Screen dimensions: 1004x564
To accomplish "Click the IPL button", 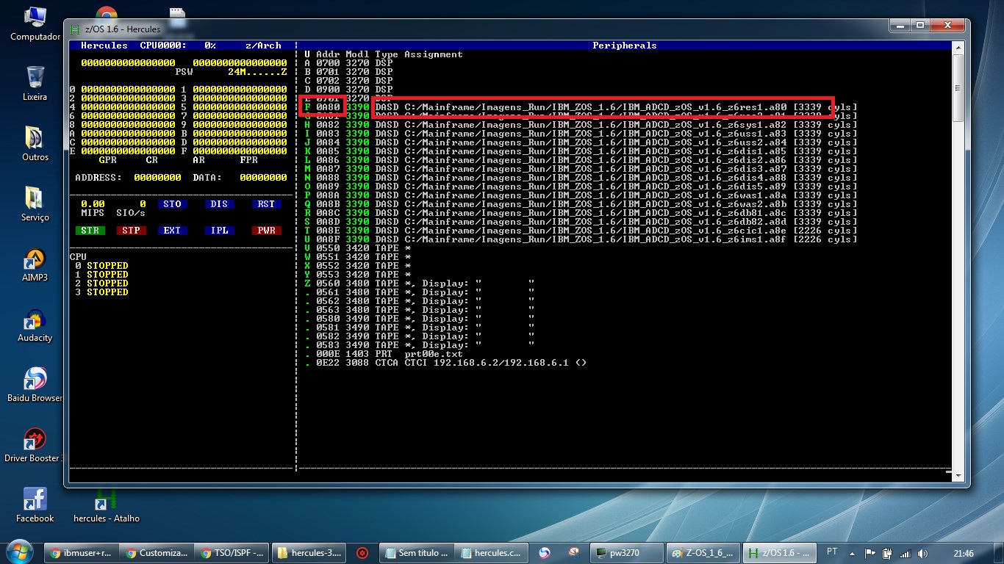I will [219, 231].
